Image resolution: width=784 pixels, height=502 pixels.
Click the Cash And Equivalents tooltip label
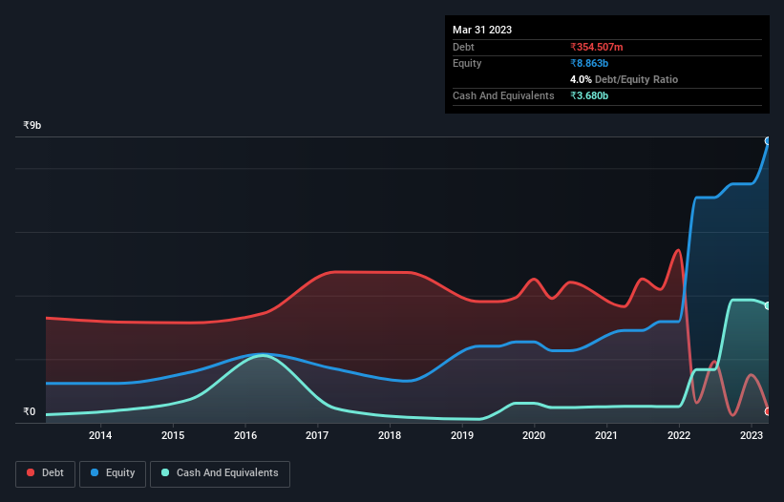tap(503, 95)
